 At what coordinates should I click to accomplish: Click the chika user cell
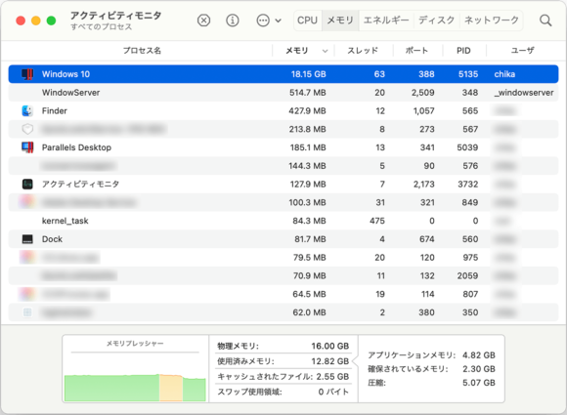[x=504, y=74]
